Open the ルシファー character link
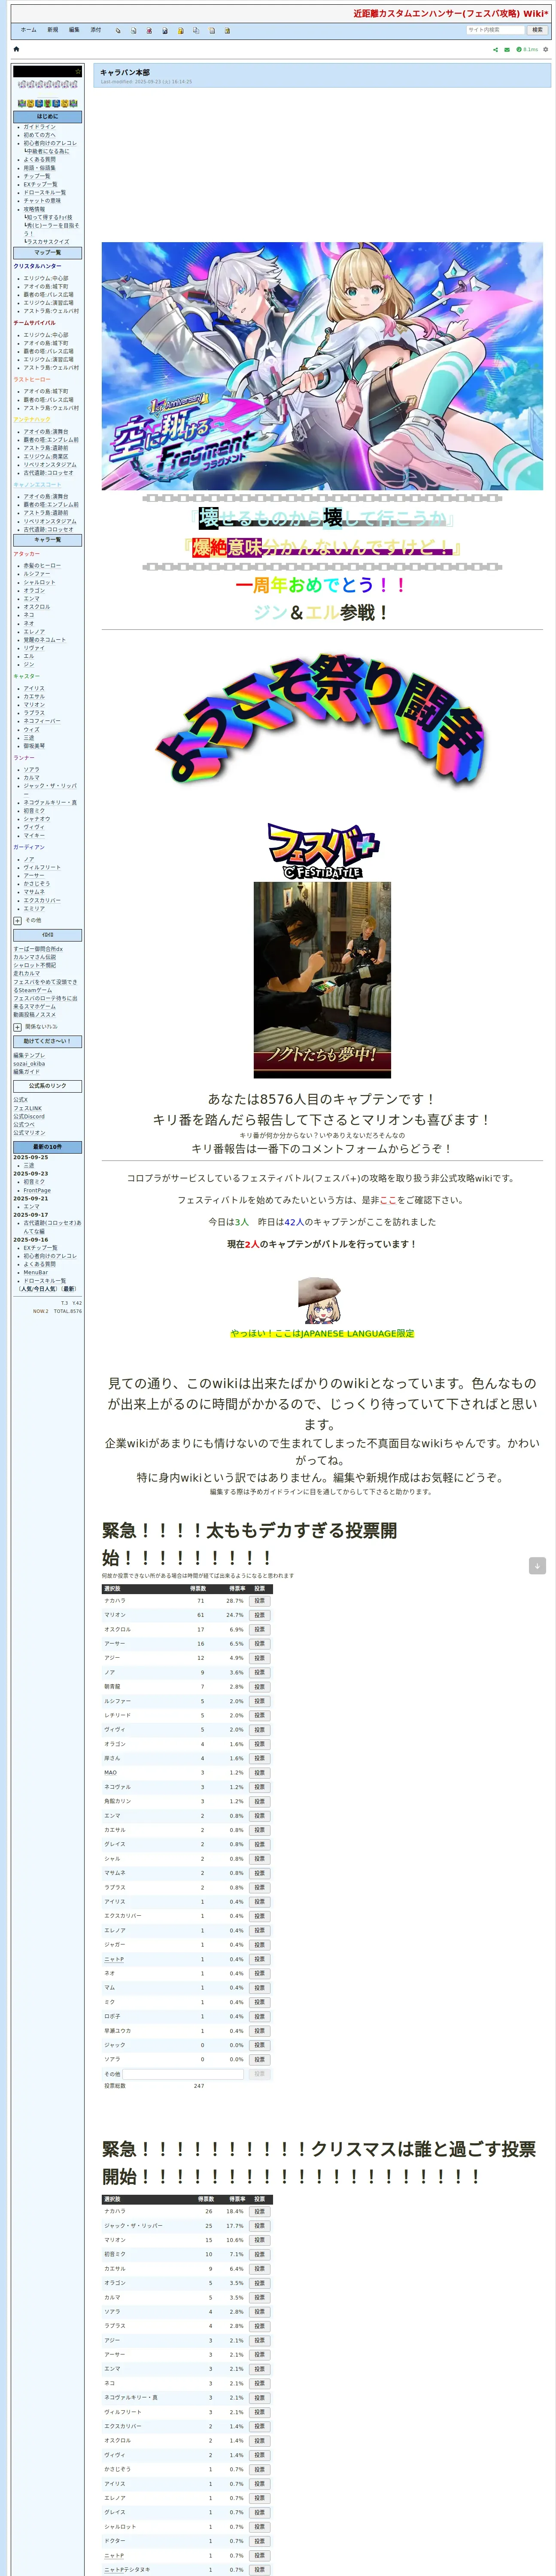The width and height of the screenshot is (556, 2576). tap(37, 574)
